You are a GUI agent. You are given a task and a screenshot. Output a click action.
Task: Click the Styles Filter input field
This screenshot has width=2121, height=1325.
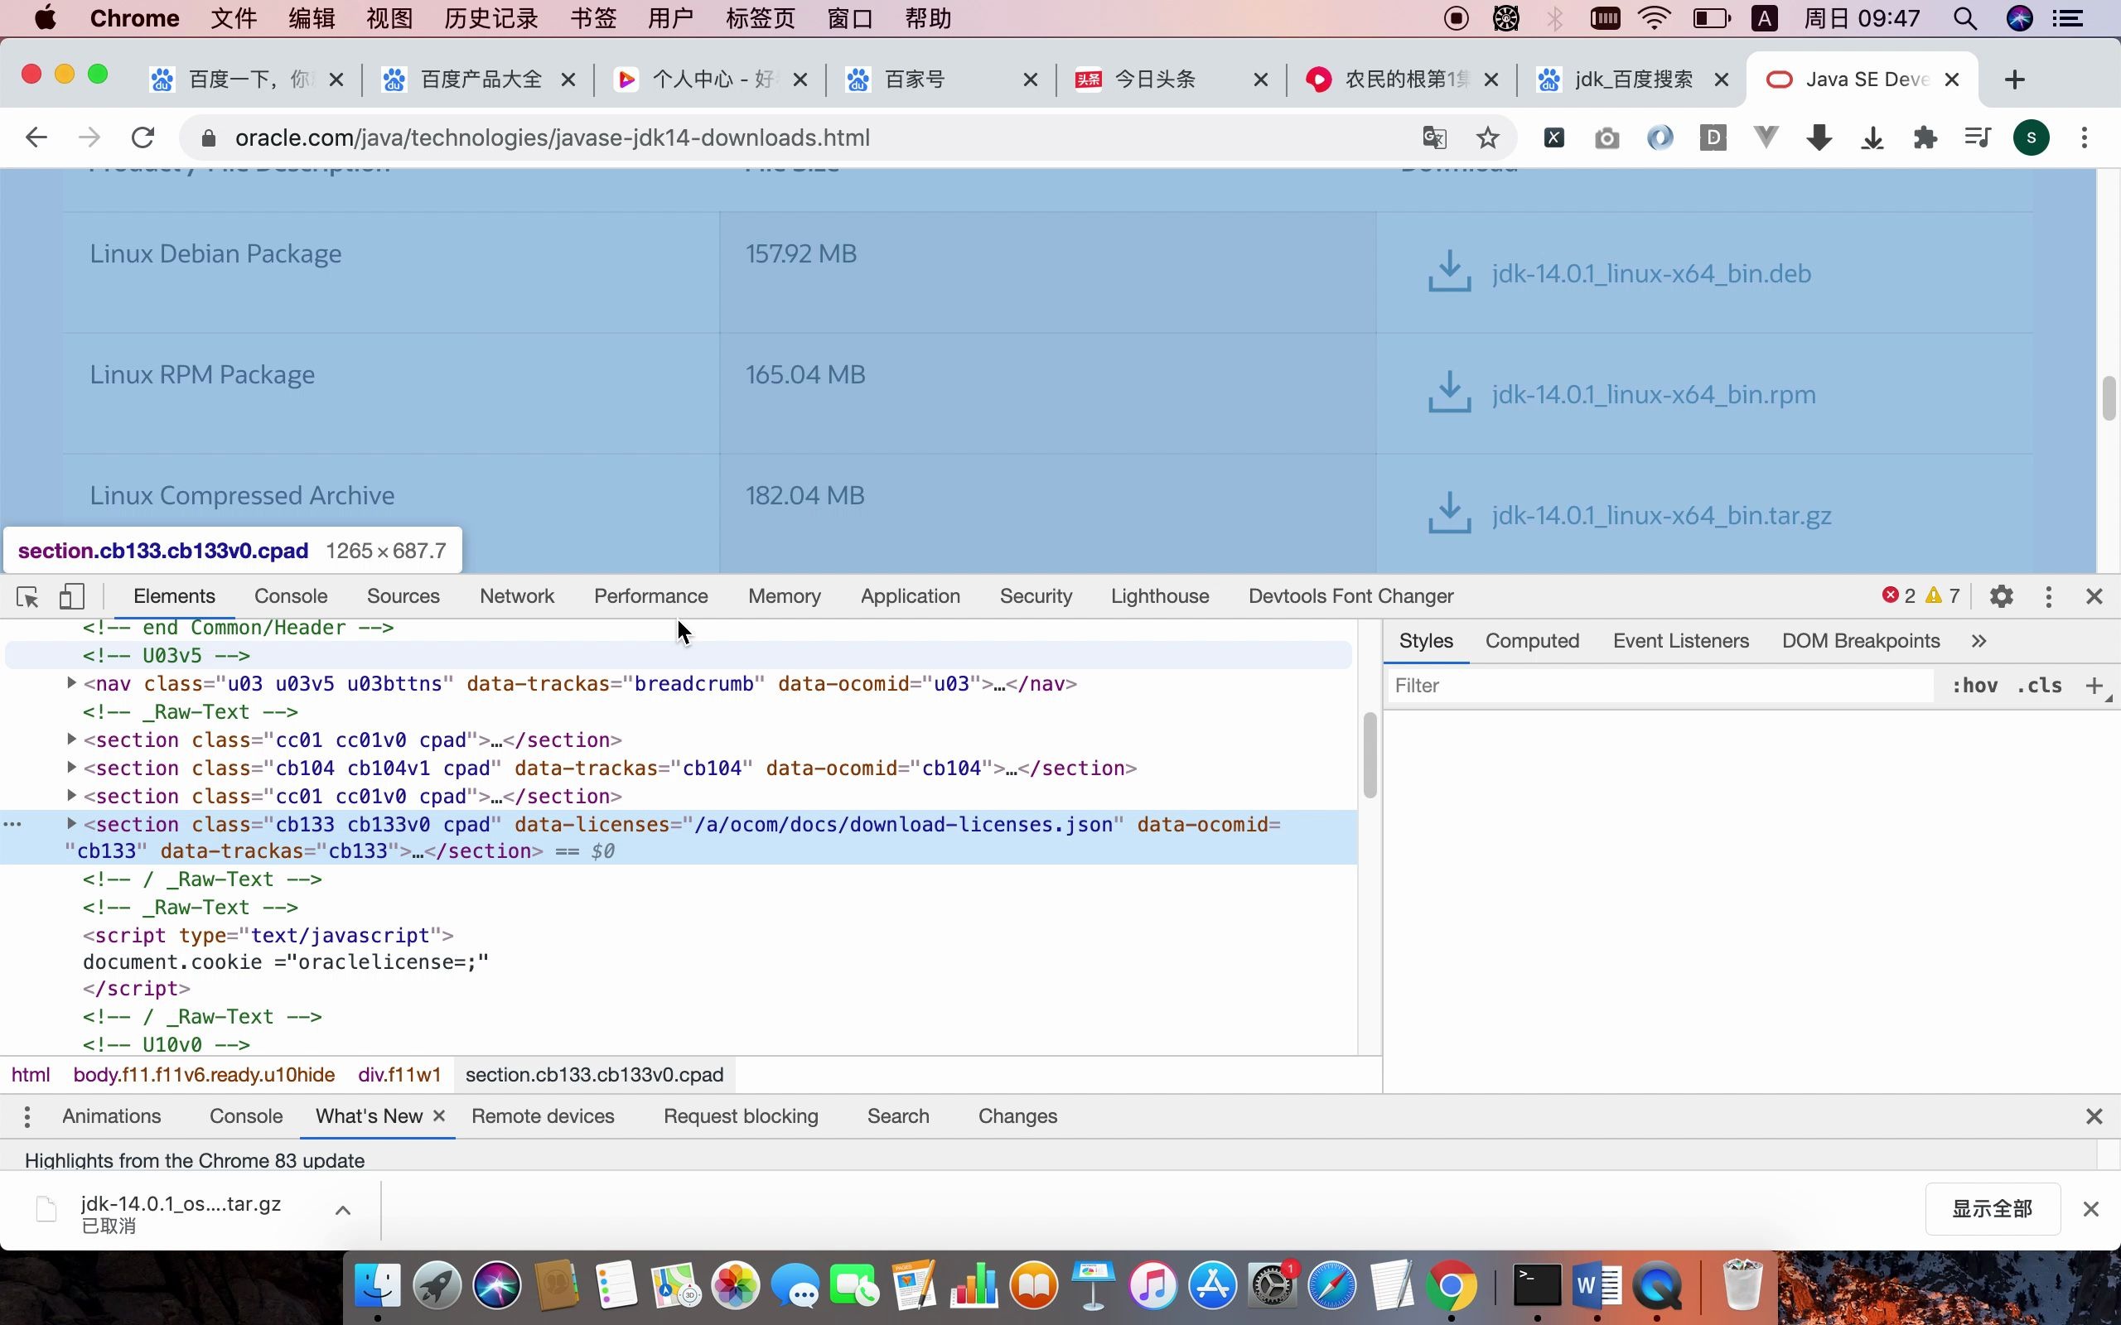point(1660,686)
